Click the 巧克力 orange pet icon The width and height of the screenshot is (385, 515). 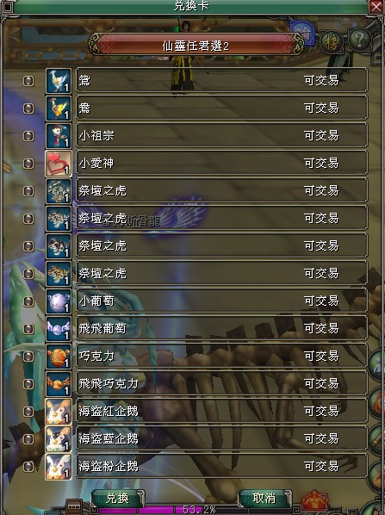[x=59, y=357]
